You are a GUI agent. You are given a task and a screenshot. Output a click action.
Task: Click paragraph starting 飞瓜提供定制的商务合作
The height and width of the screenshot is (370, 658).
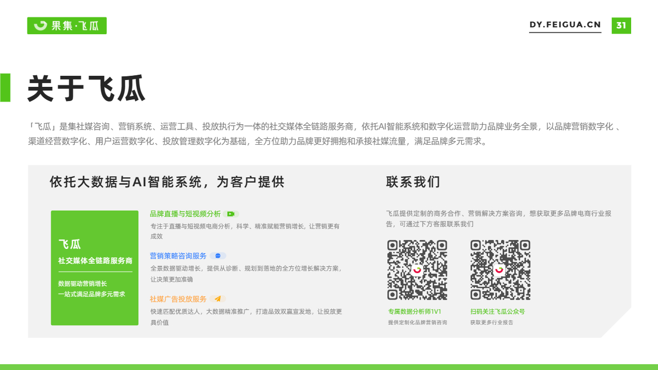[499, 218]
